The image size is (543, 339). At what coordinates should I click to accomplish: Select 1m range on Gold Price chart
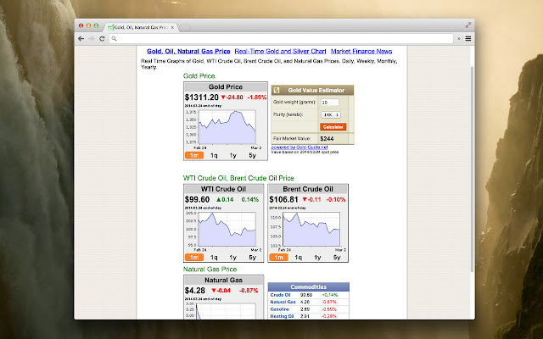[x=194, y=155]
